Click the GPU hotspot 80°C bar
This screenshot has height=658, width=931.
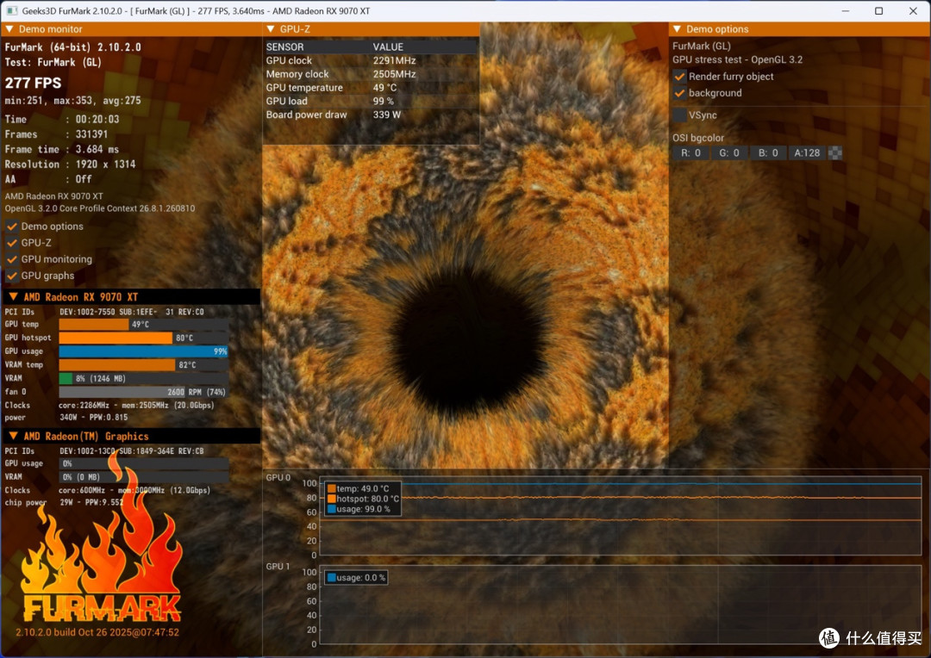coord(144,338)
